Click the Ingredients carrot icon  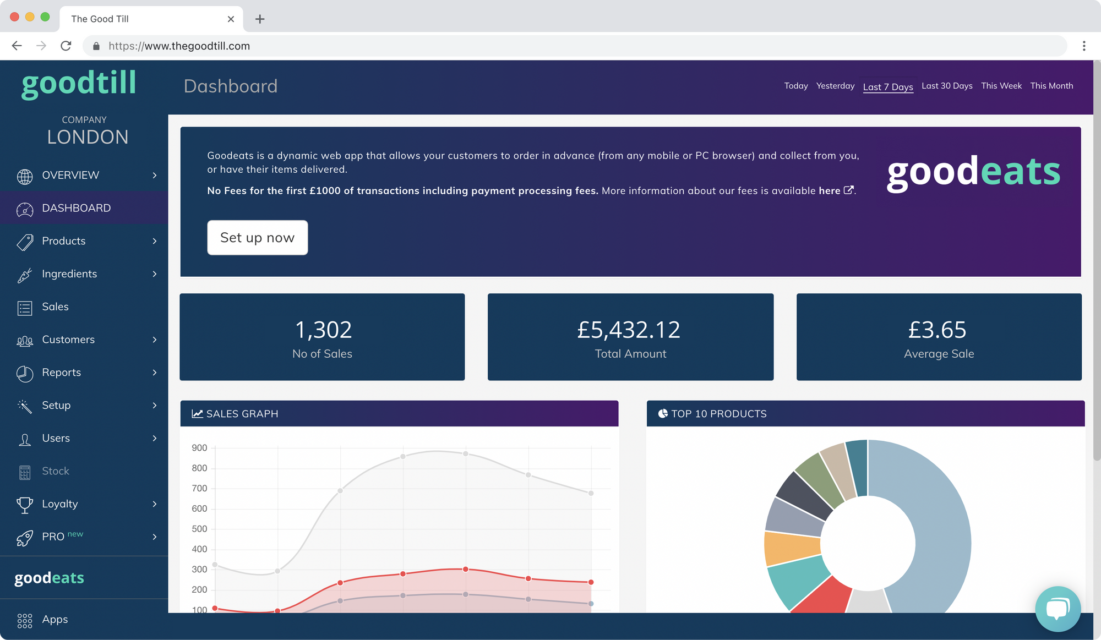(x=25, y=275)
